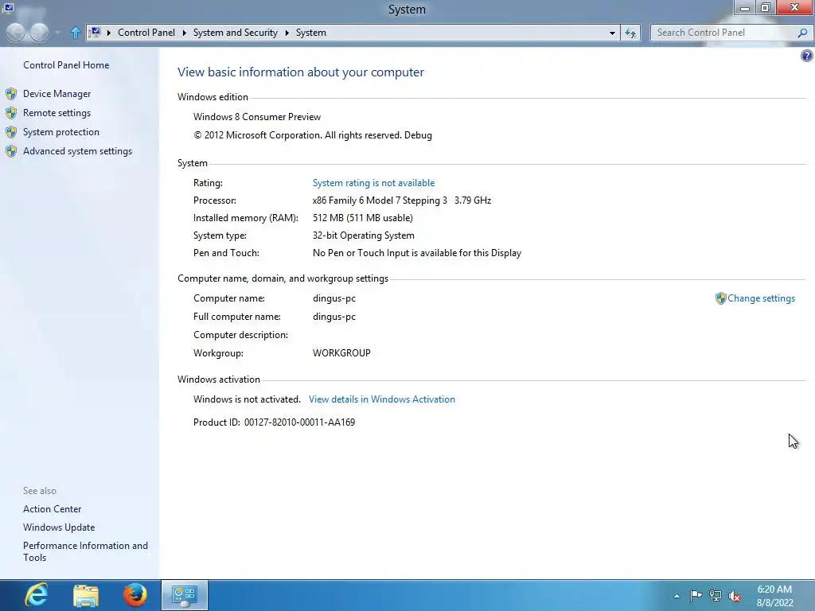Click the network tray icon
The image size is (815, 611).
coord(716,596)
